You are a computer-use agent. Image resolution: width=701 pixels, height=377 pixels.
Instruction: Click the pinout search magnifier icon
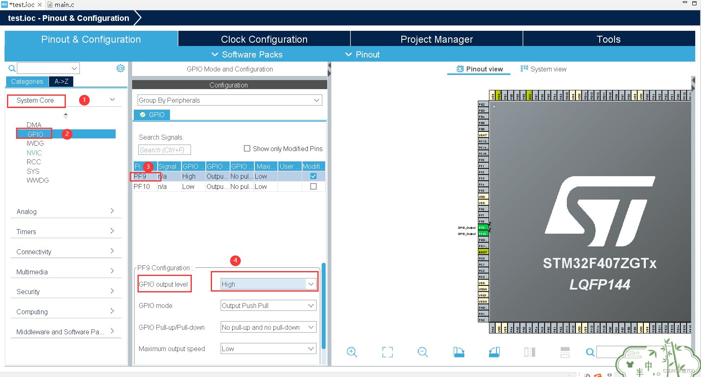(590, 352)
